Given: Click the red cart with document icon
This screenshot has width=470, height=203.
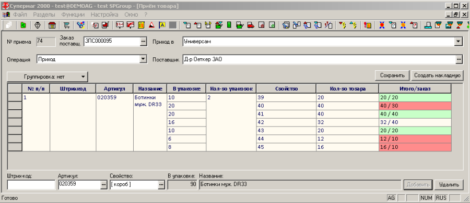Looking at the screenshot, I should (x=105, y=26).
